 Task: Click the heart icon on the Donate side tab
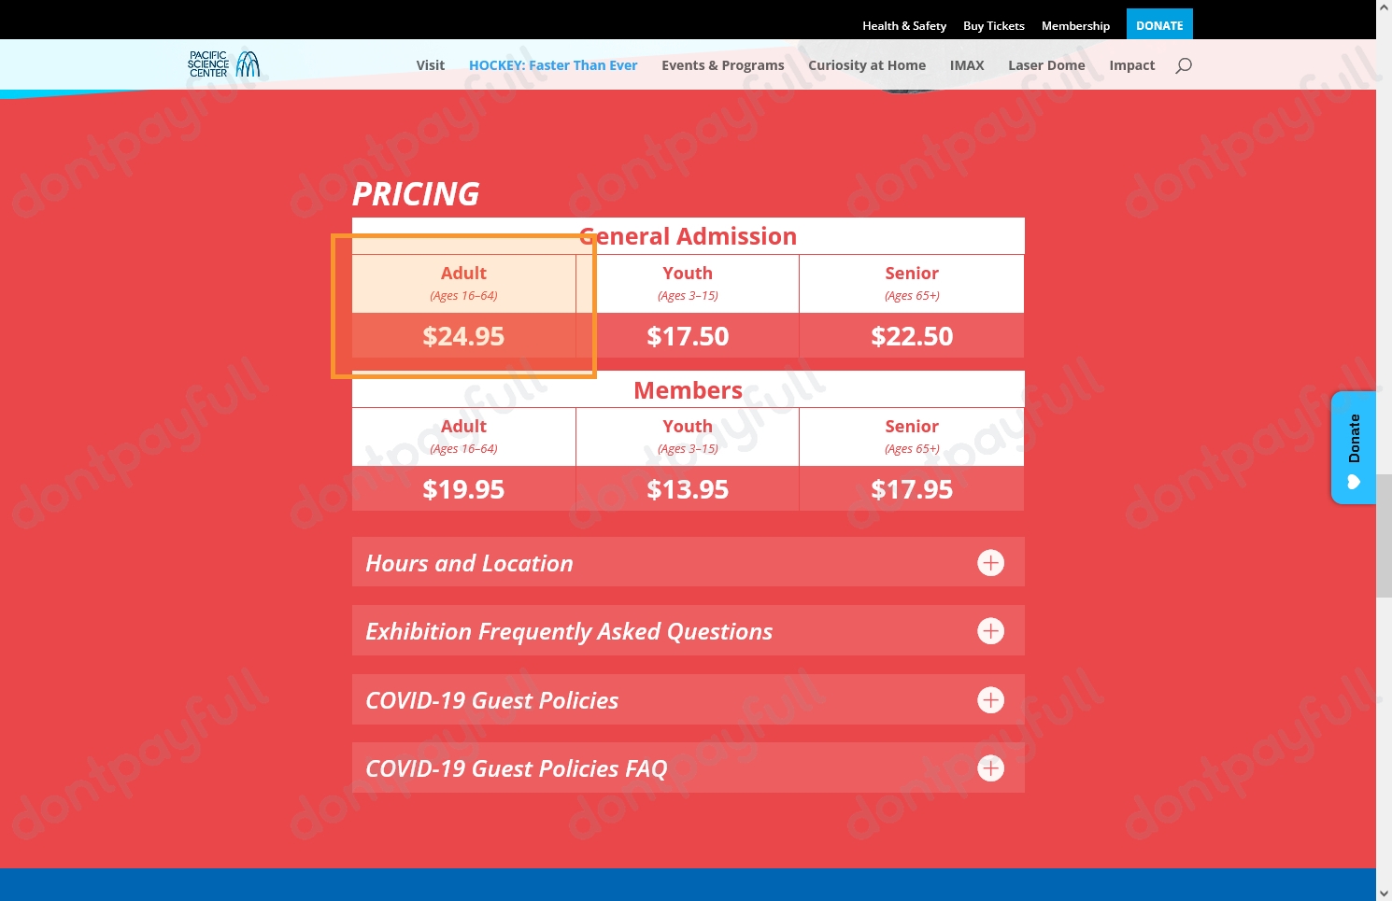1352,482
